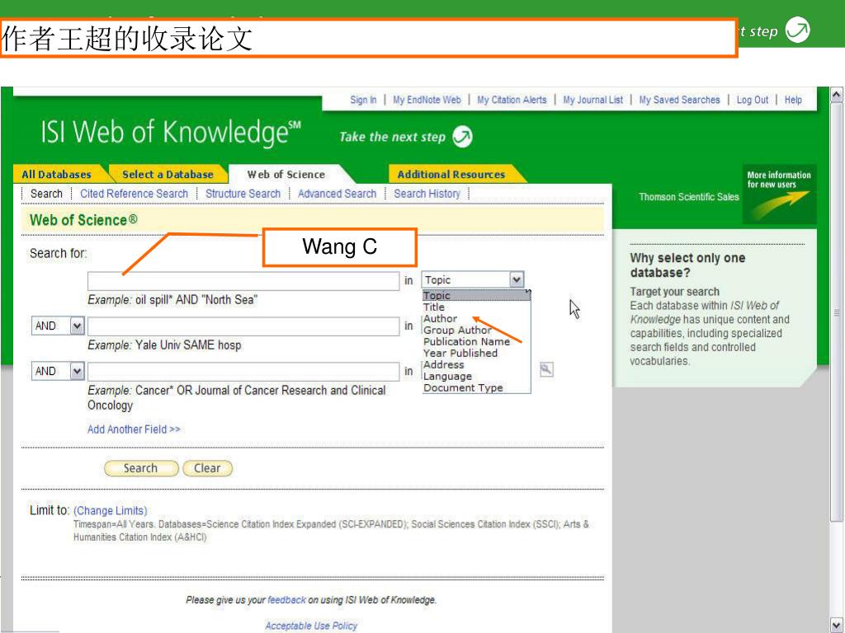Click scrollbar up arrow at top right
This screenshot has width=845, height=633.
click(x=836, y=95)
